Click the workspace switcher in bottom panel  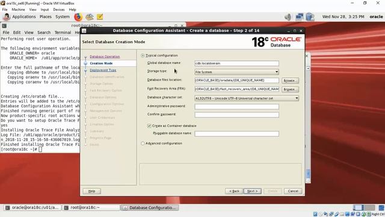point(364,207)
